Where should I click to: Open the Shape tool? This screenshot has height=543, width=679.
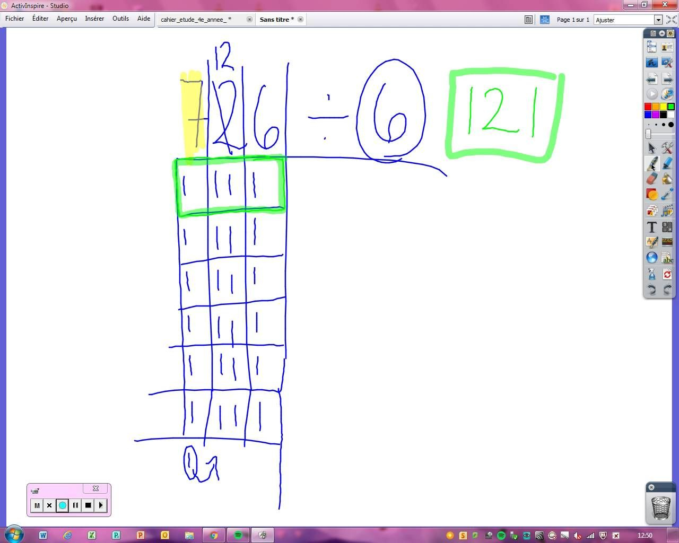click(x=651, y=195)
